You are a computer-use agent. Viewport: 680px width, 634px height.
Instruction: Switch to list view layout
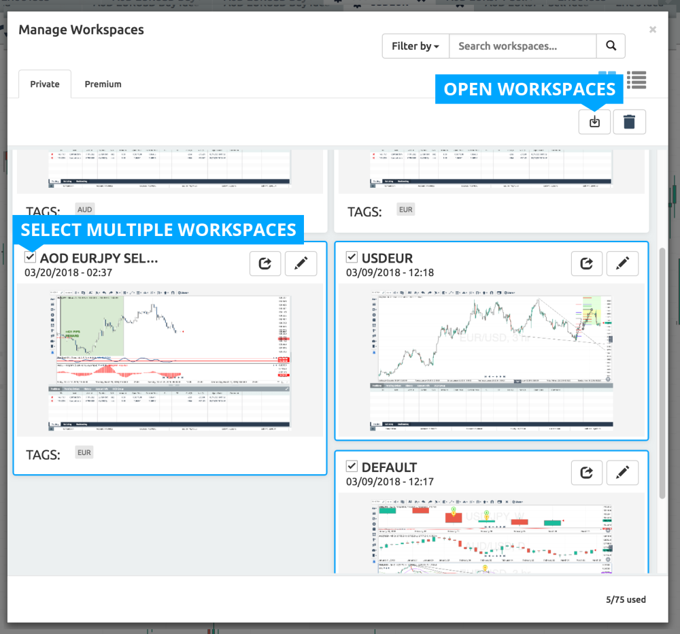[x=636, y=80]
